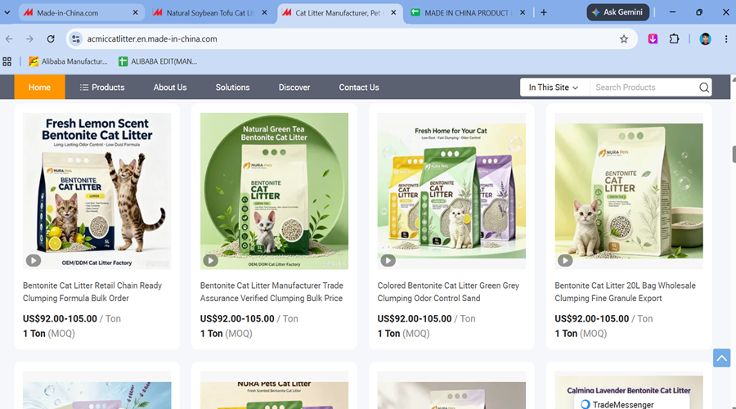Play video on 20L Bag Wholesale product
The height and width of the screenshot is (409, 736).
pos(564,260)
